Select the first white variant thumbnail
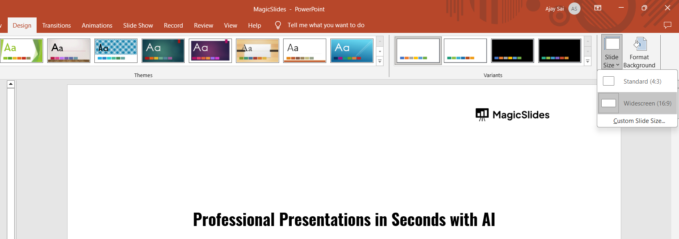 pos(418,51)
